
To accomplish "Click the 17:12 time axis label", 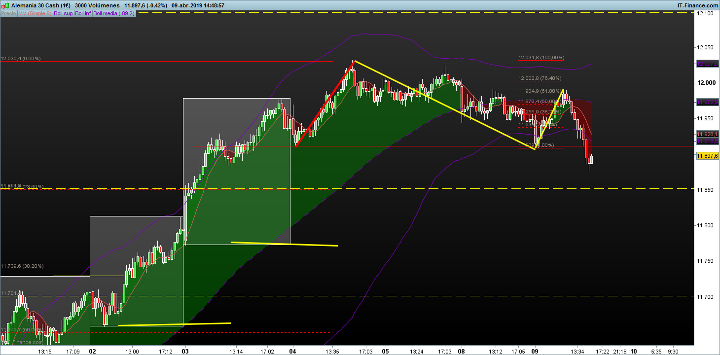I will [166, 352].
